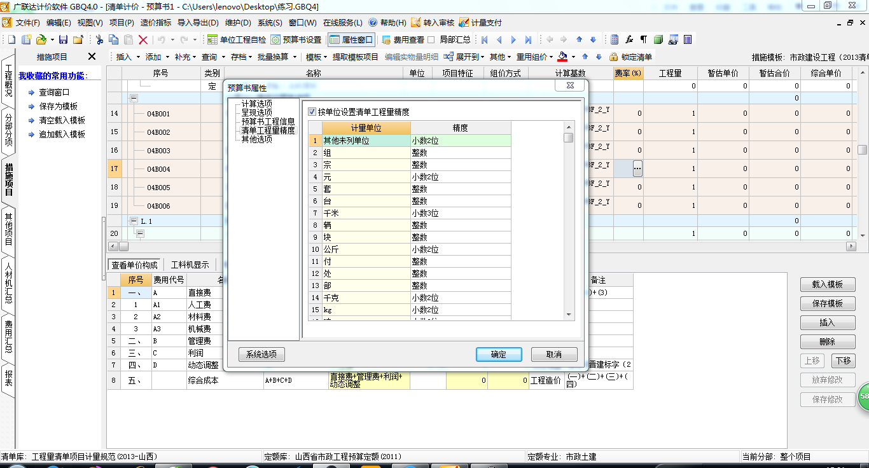The width and height of the screenshot is (869, 468).
Task: Click the Paste clipboard icon
Action: [128, 39]
